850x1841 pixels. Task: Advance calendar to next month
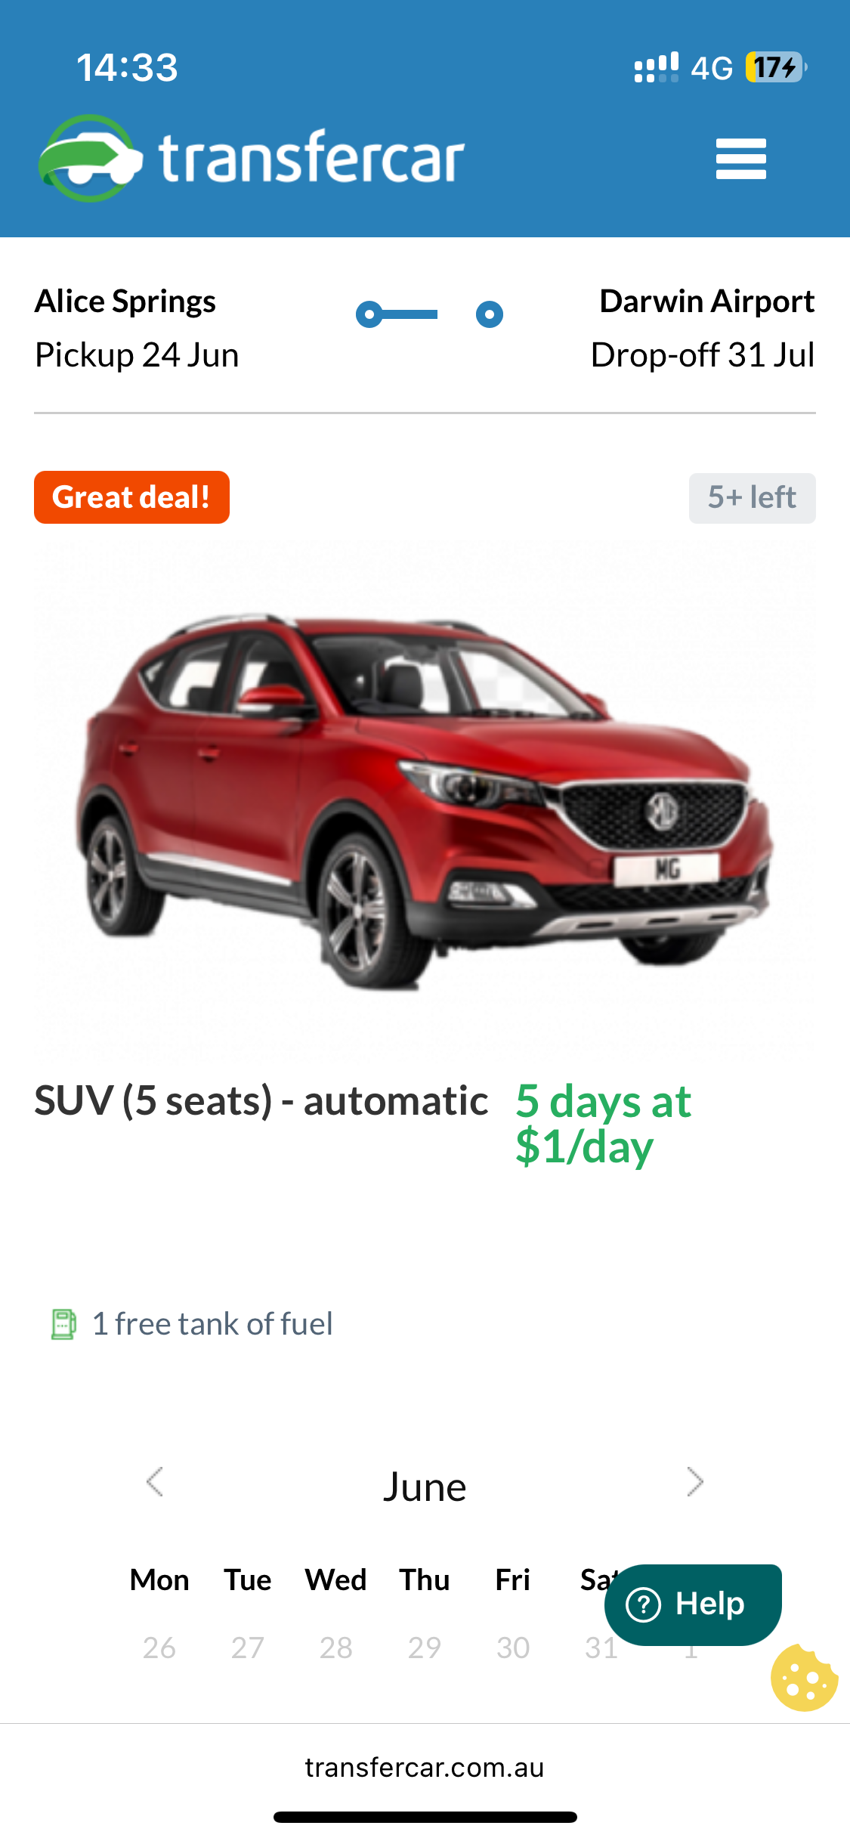(x=695, y=1481)
